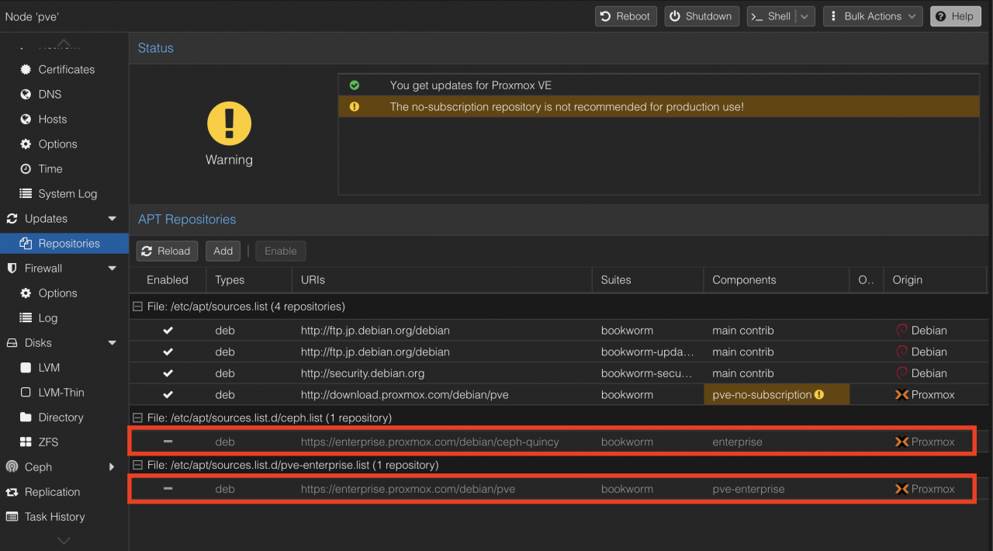Click the Add repository button
This screenshot has height=551, width=993.
click(x=223, y=251)
